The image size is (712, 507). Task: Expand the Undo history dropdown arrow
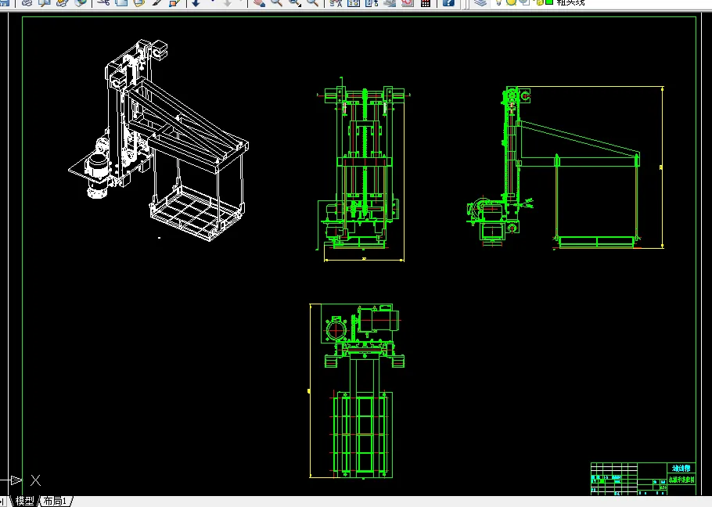213,2
